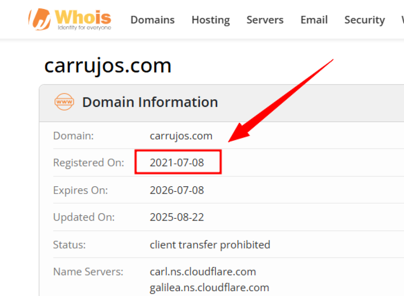Viewport: 404px width, 296px height.
Task: Click the Updated On label
Action: (x=84, y=218)
